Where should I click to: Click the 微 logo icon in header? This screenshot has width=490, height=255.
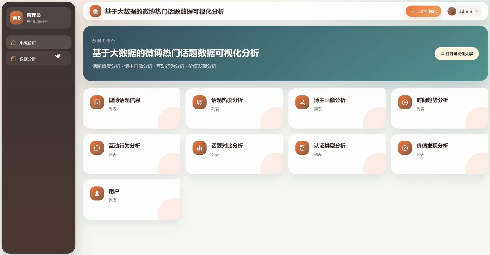coord(95,11)
